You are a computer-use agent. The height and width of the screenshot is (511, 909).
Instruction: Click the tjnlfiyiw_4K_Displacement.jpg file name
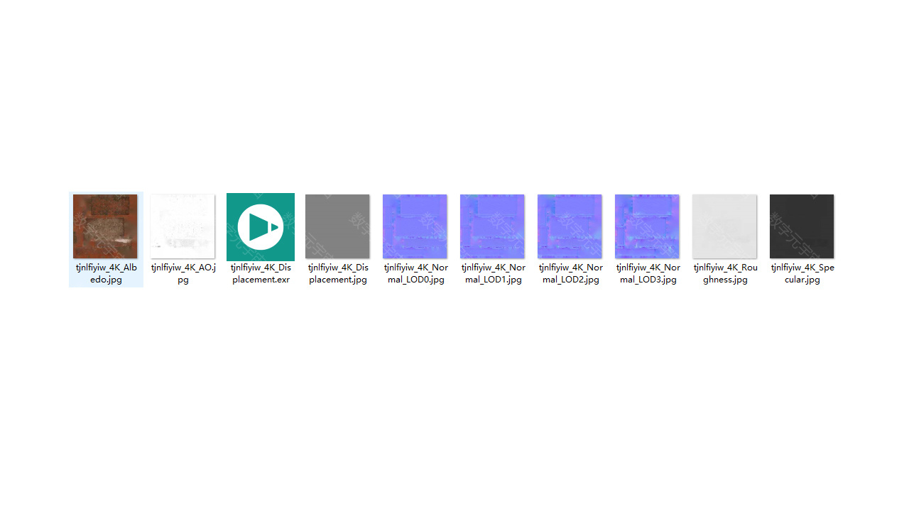point(338,273)
